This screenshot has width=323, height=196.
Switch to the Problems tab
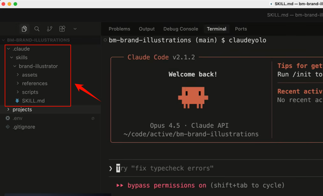[x=119, y=29]
